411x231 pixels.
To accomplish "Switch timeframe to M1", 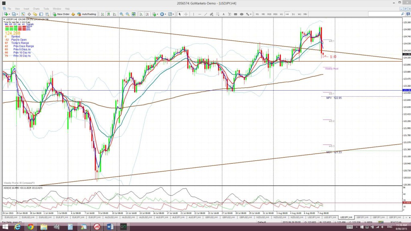I will click(x=257, y=14).
